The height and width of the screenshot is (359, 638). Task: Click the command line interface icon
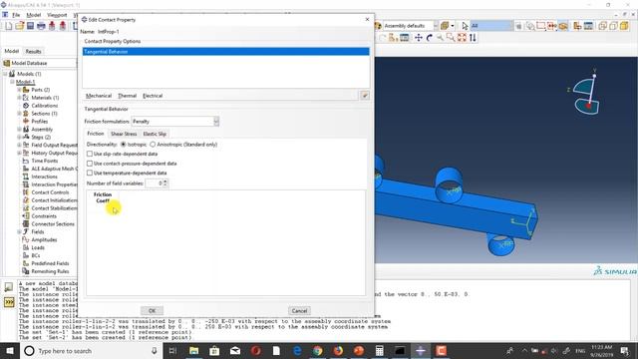(x=9, y=302)
